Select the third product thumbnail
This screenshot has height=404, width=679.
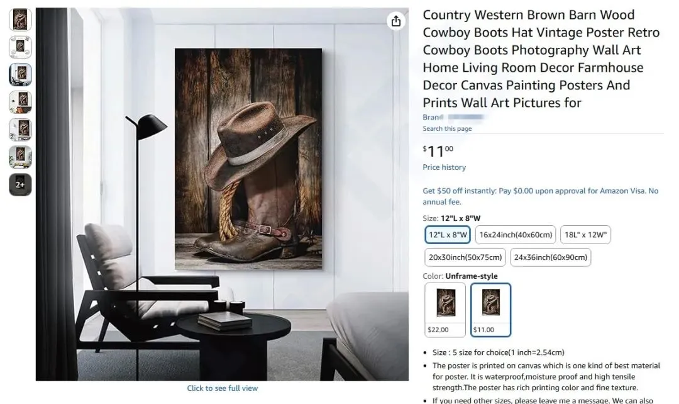point(20,74)
